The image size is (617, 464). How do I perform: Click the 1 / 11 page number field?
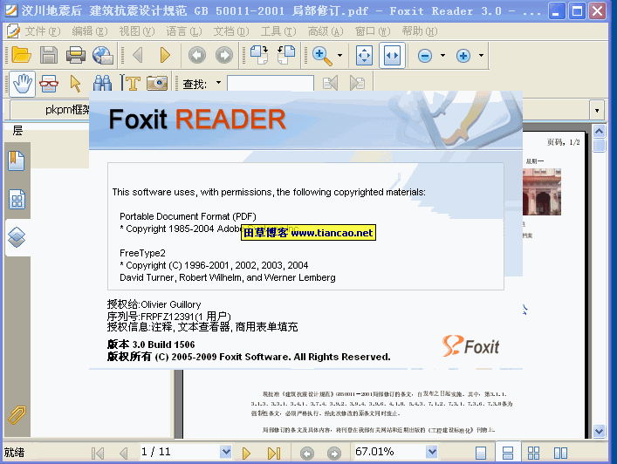(180, 452)
